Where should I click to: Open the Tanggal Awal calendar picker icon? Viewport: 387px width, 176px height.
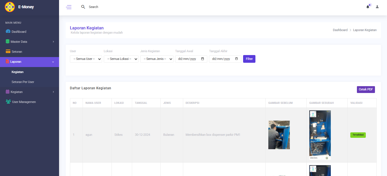click(x=203, y=59)
